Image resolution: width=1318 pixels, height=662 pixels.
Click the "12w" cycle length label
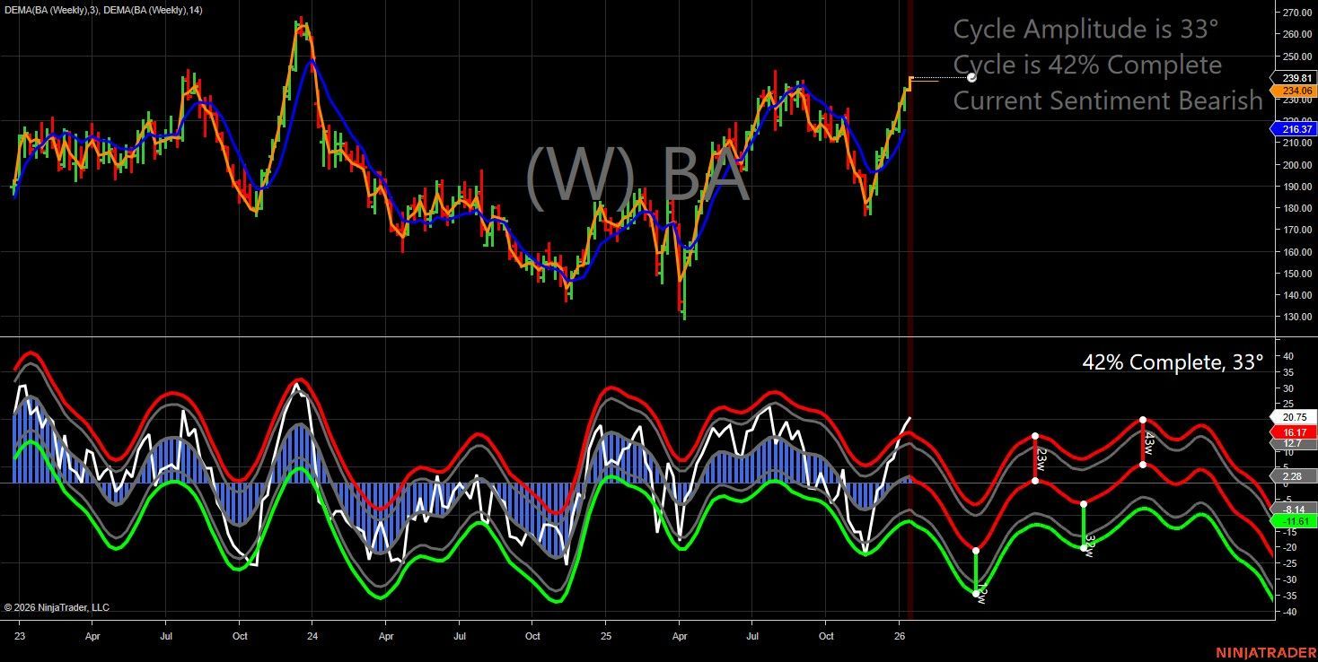pos(981,595)
